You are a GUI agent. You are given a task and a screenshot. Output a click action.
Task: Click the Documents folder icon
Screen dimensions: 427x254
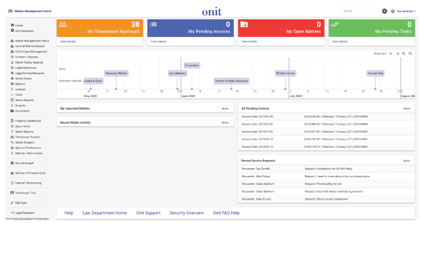click(12, 111)
